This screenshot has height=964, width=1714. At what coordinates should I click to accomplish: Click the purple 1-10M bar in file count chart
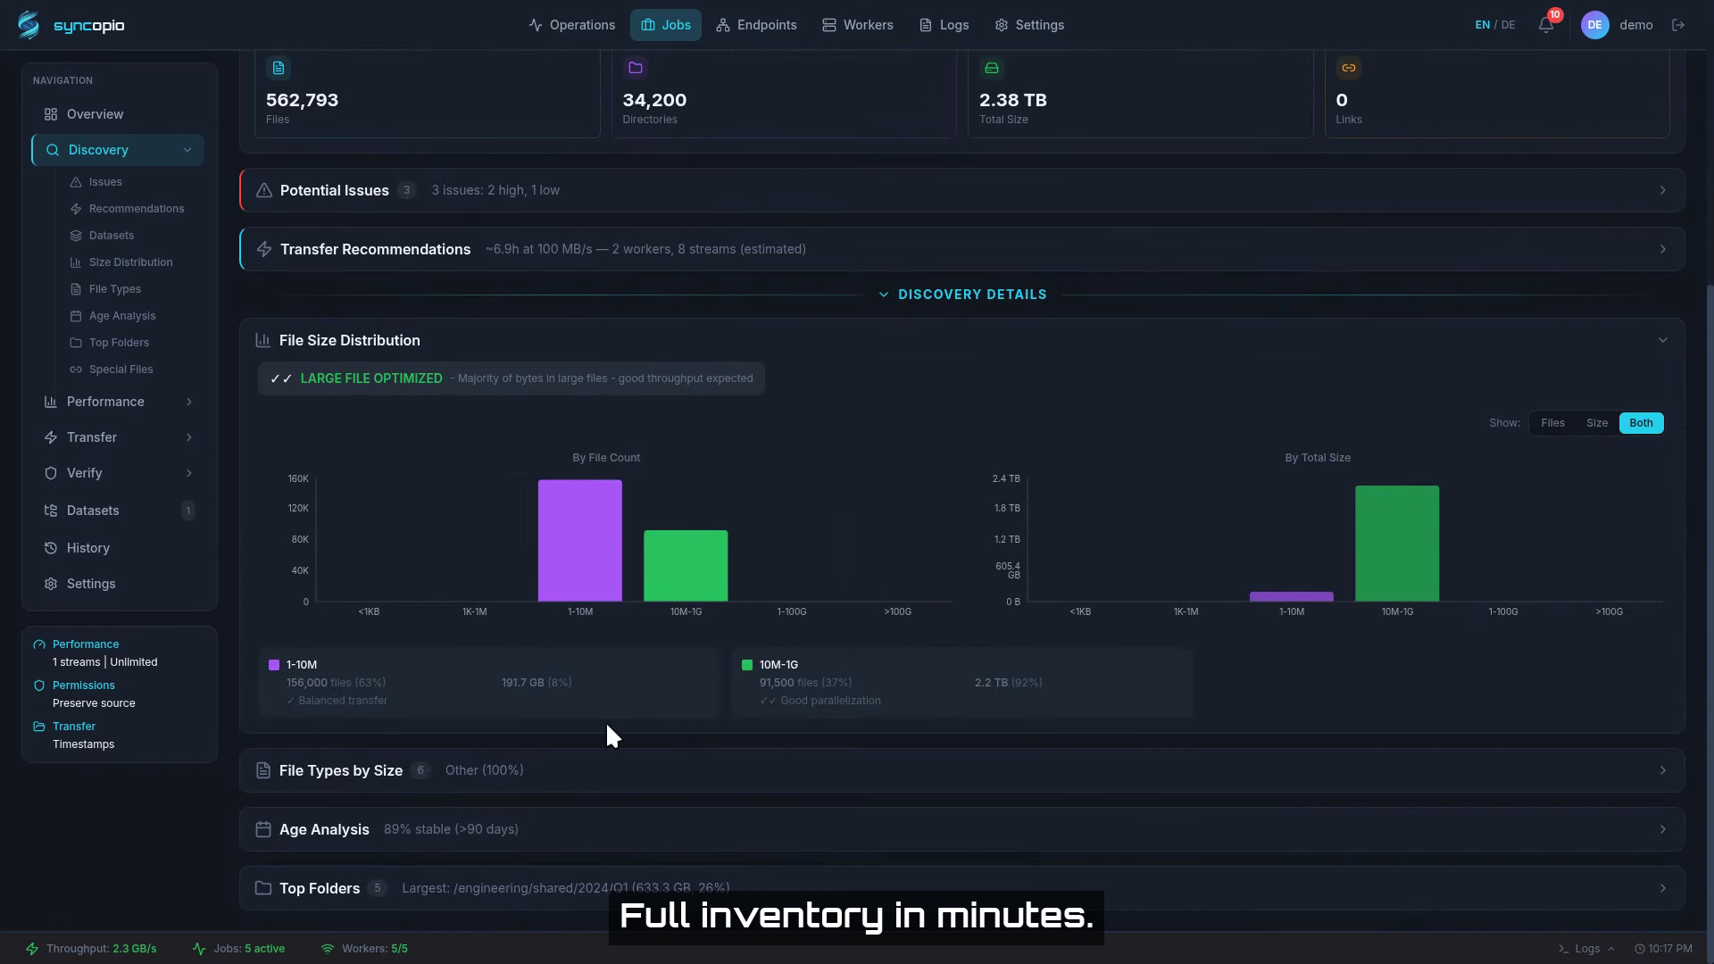[x=579, y=541]
